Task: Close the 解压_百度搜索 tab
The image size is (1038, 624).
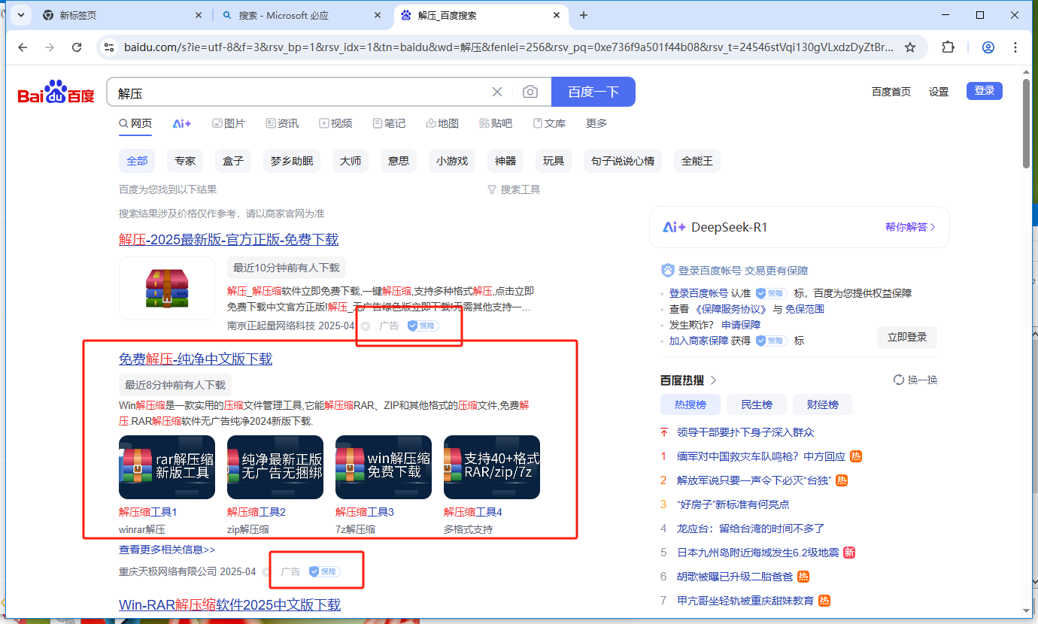Action: [557, 15]
